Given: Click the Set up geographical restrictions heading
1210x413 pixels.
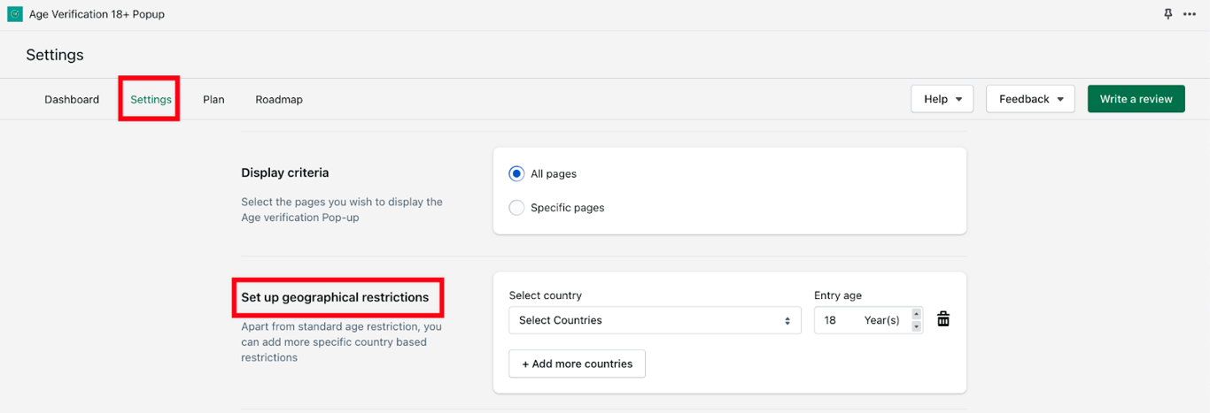Looking at the screenshot, I should pyautogui.click(x=335, y=297).
